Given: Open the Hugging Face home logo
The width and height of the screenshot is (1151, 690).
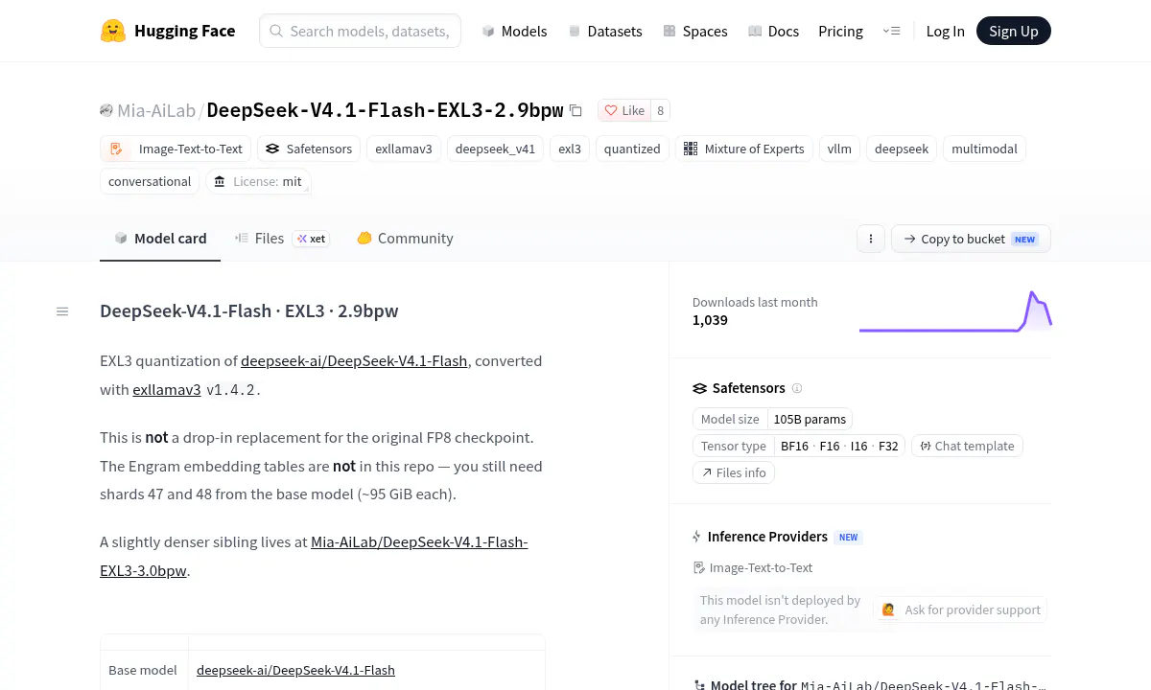Looking at the screenshot, I should pos(168,31).
